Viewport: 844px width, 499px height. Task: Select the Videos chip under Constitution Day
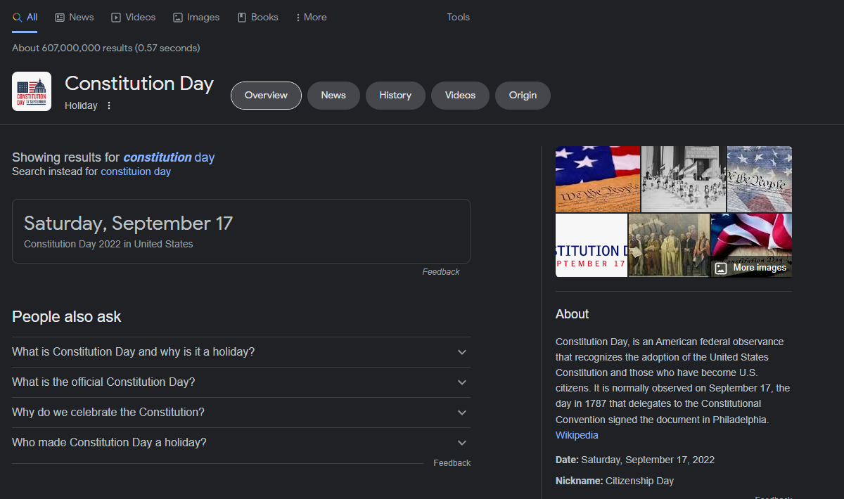(461, 96)
